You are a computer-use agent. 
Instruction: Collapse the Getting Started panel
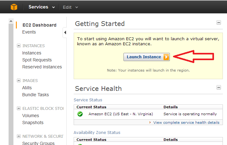point(218,22)
